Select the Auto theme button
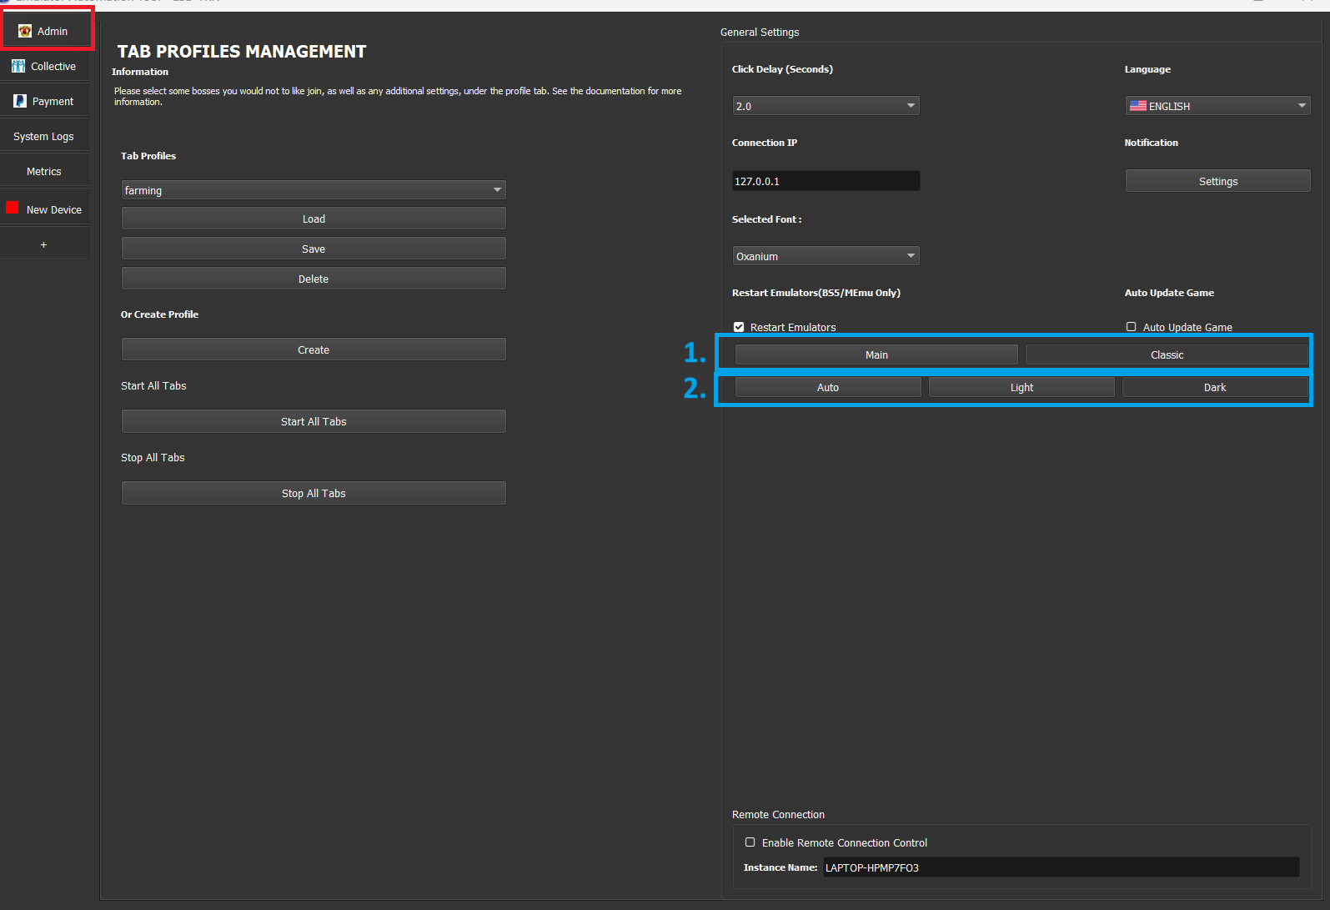 (x=828, y=387)
